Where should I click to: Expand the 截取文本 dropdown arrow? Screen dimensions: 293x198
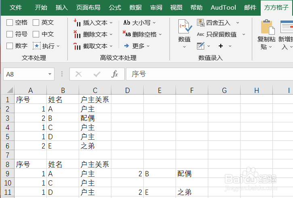click(111, 46)
